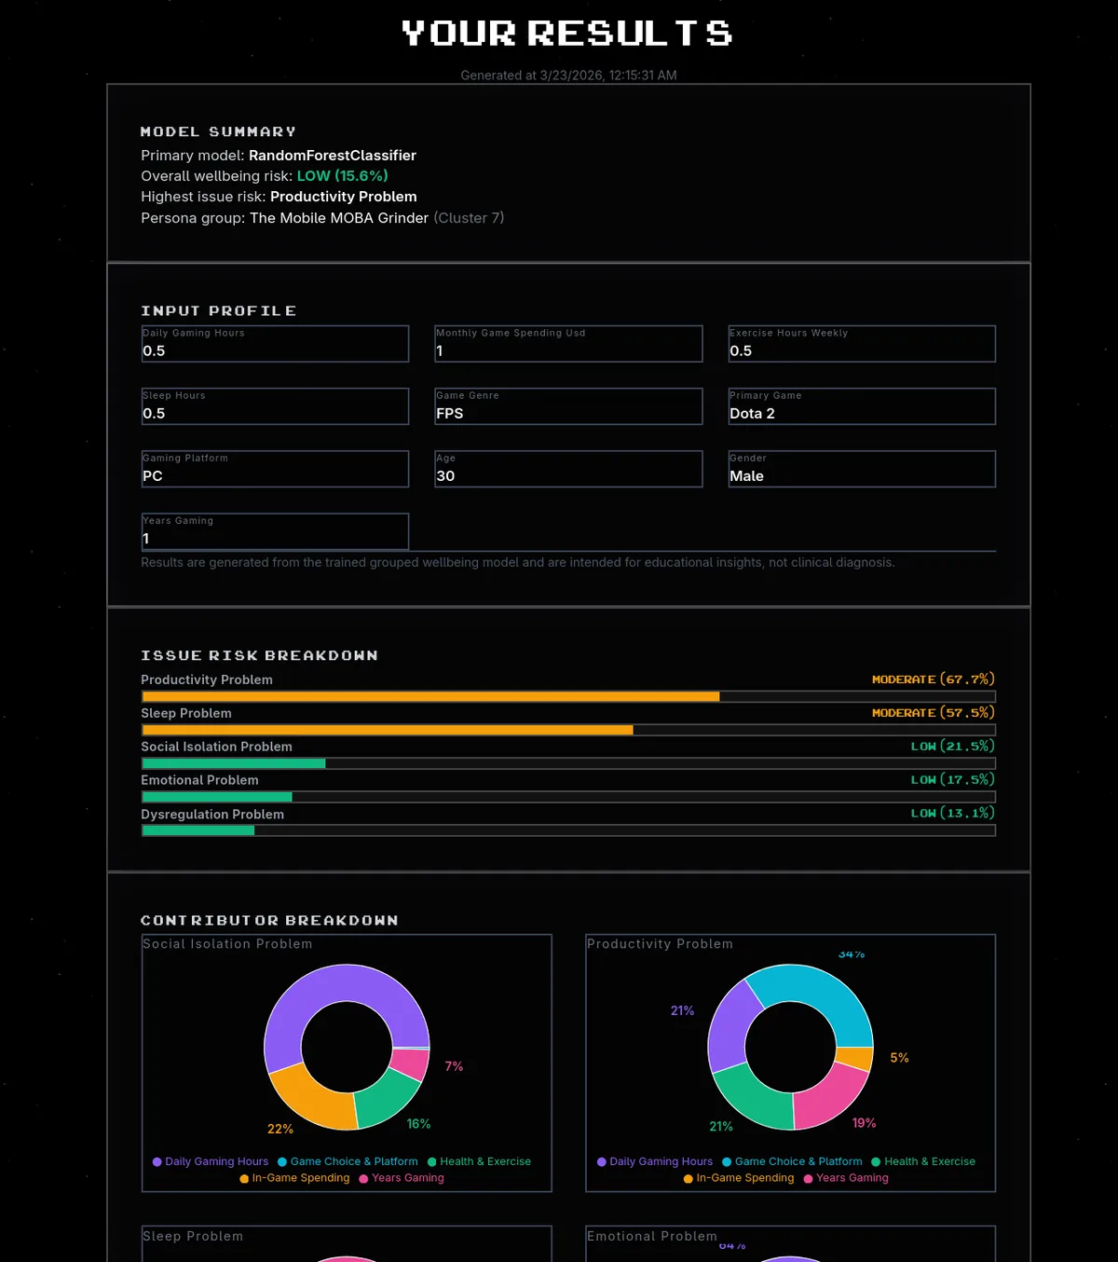Click the Sleep Hours field
Viewport: 1118px width, 1262px height.
click(275, 405)
